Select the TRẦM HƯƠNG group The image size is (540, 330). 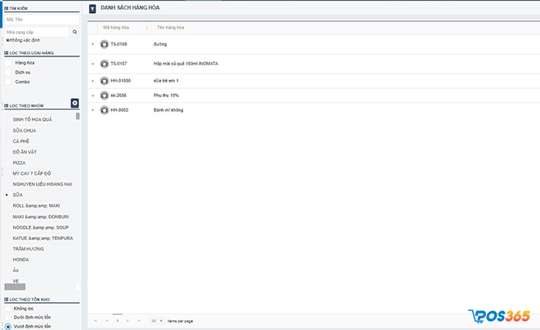(29, 249)
